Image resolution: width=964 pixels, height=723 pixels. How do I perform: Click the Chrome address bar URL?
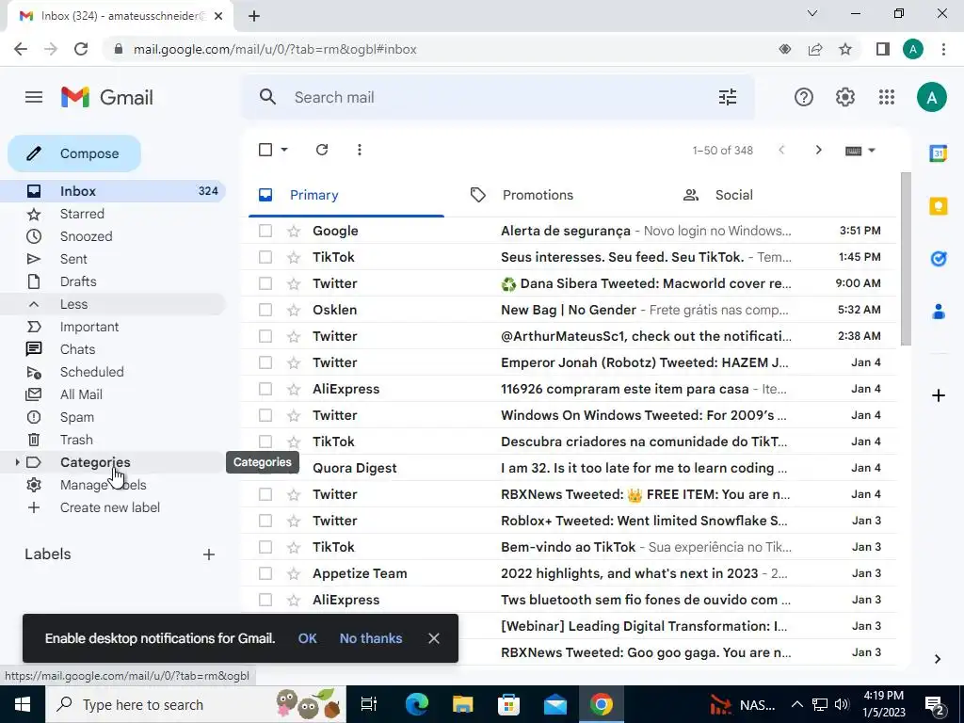pos(276,49)
